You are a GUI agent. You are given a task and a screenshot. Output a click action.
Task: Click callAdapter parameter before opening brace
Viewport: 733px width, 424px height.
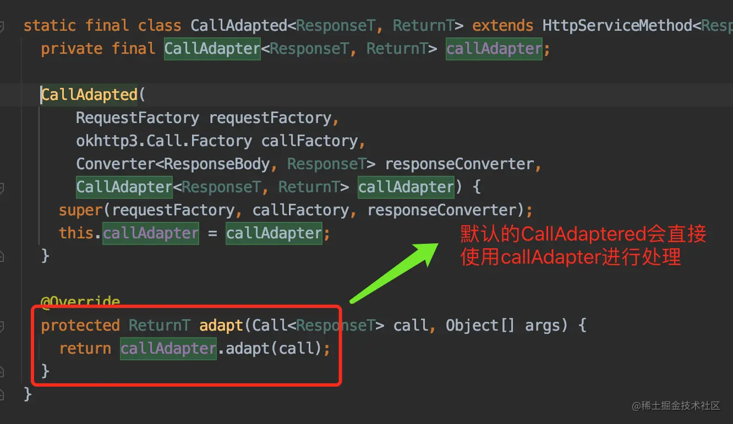click(x=406, y=187)
